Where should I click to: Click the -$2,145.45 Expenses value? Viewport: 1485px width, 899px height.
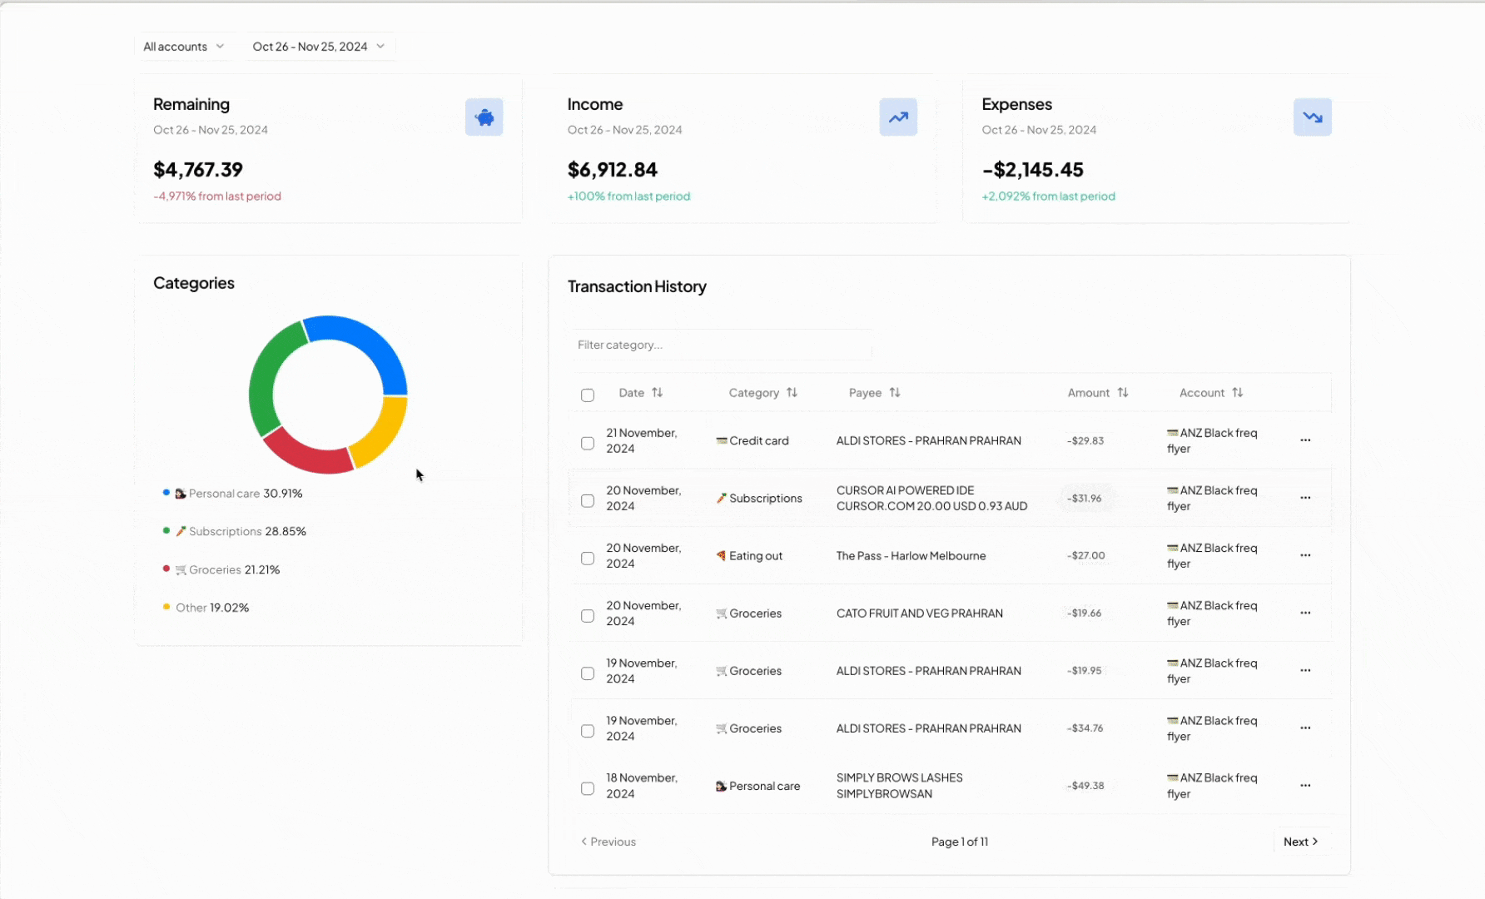click(x=1033, y=170)
